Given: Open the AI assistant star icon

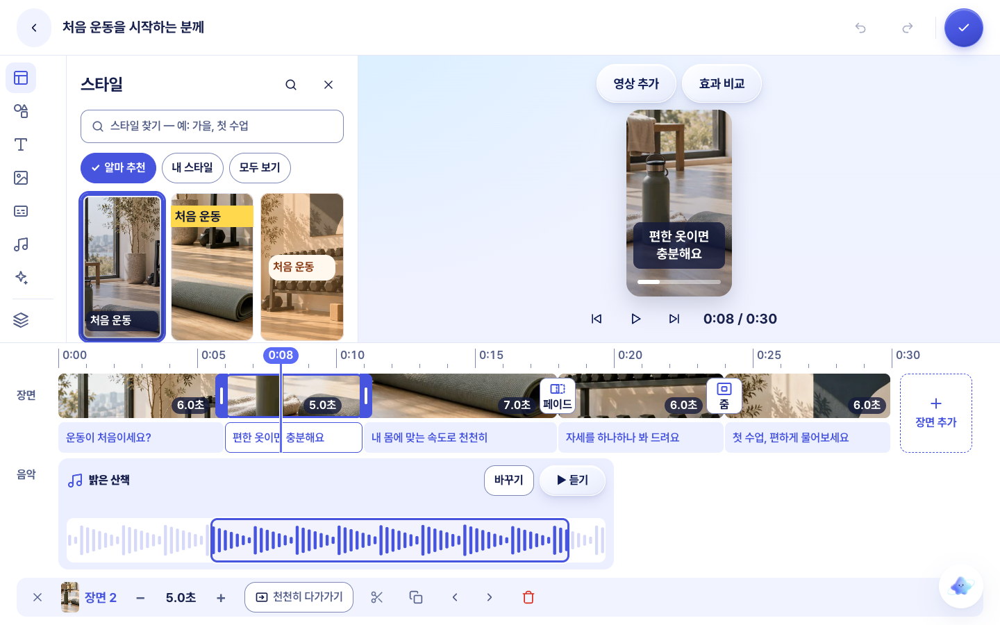Looking at the screenshot, I should 961,586.
